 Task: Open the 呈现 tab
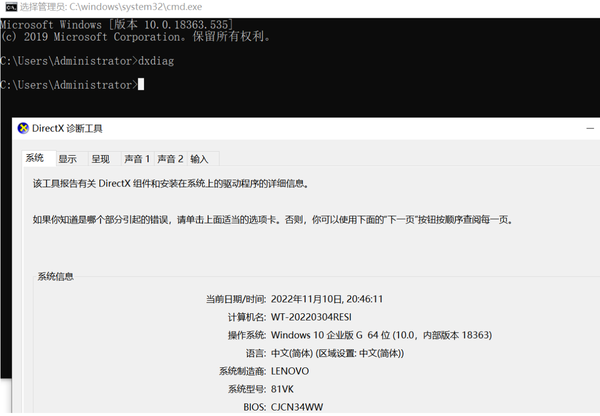click(x=101, y=159)
